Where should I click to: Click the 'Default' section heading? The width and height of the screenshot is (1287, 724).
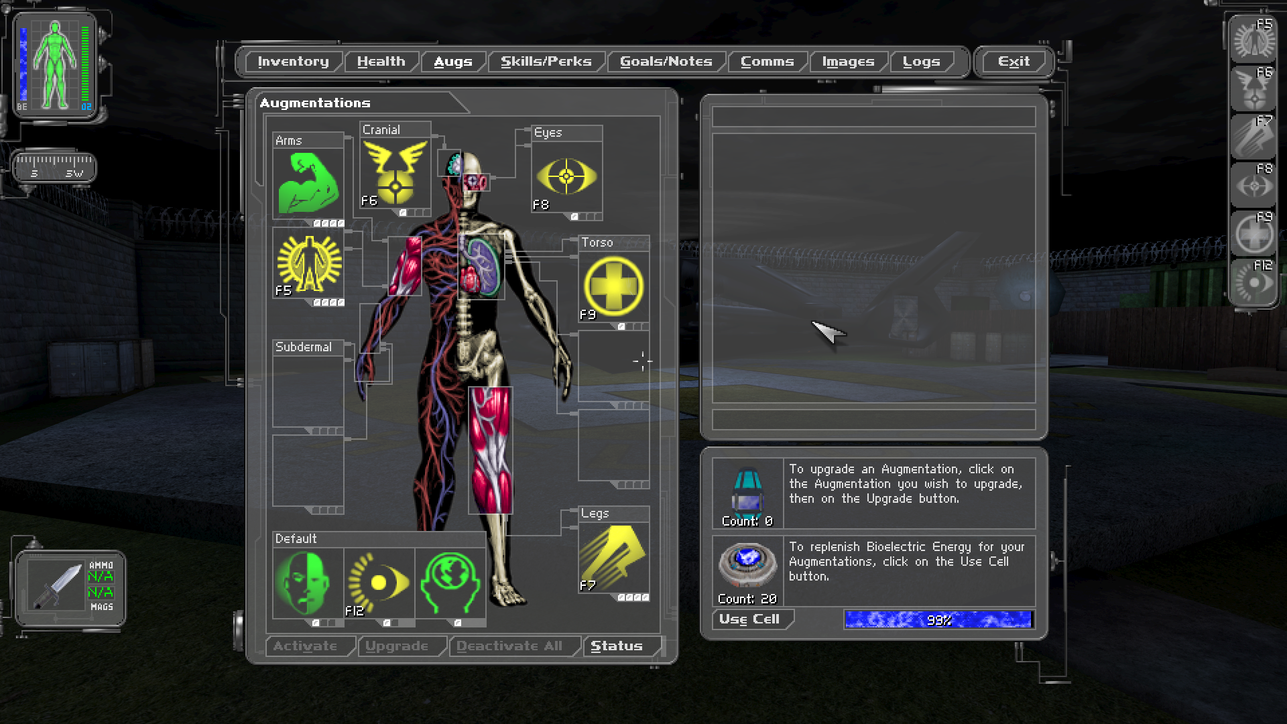[x=296, y=539]
